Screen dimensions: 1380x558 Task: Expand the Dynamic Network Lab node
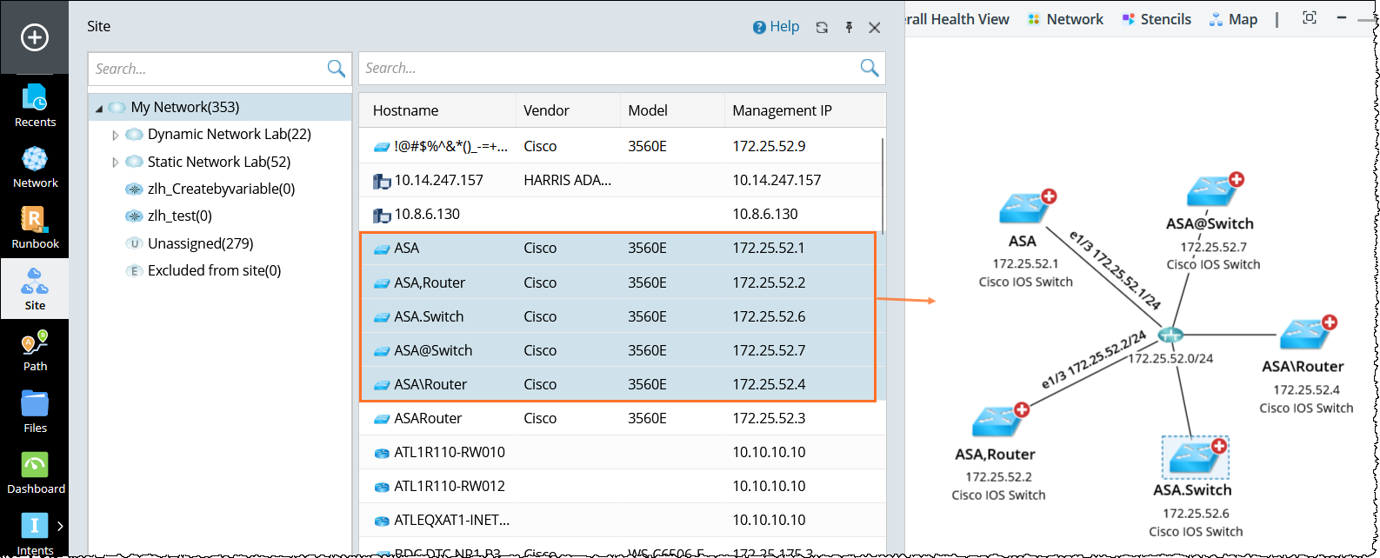click(x=116, y=136)
